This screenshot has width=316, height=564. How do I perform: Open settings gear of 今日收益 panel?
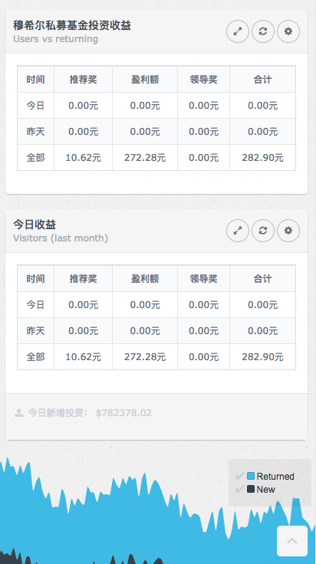pyautogui.click(x=288, y=231)
